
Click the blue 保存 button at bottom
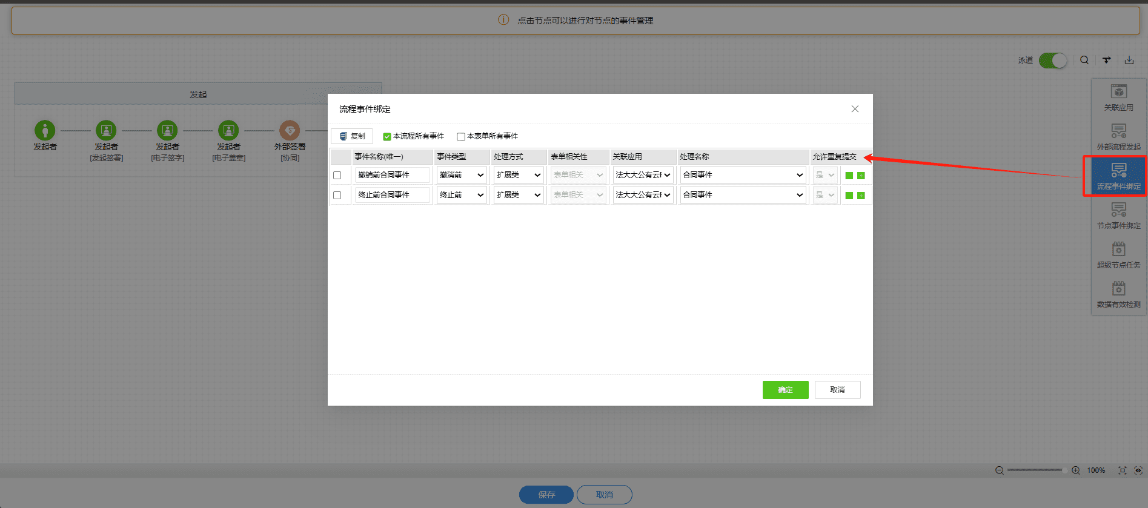pos(546,495)
